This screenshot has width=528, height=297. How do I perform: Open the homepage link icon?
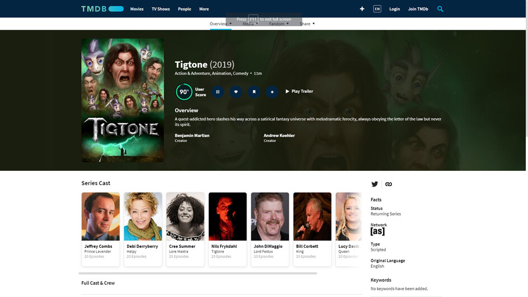[x=389, y=184]
